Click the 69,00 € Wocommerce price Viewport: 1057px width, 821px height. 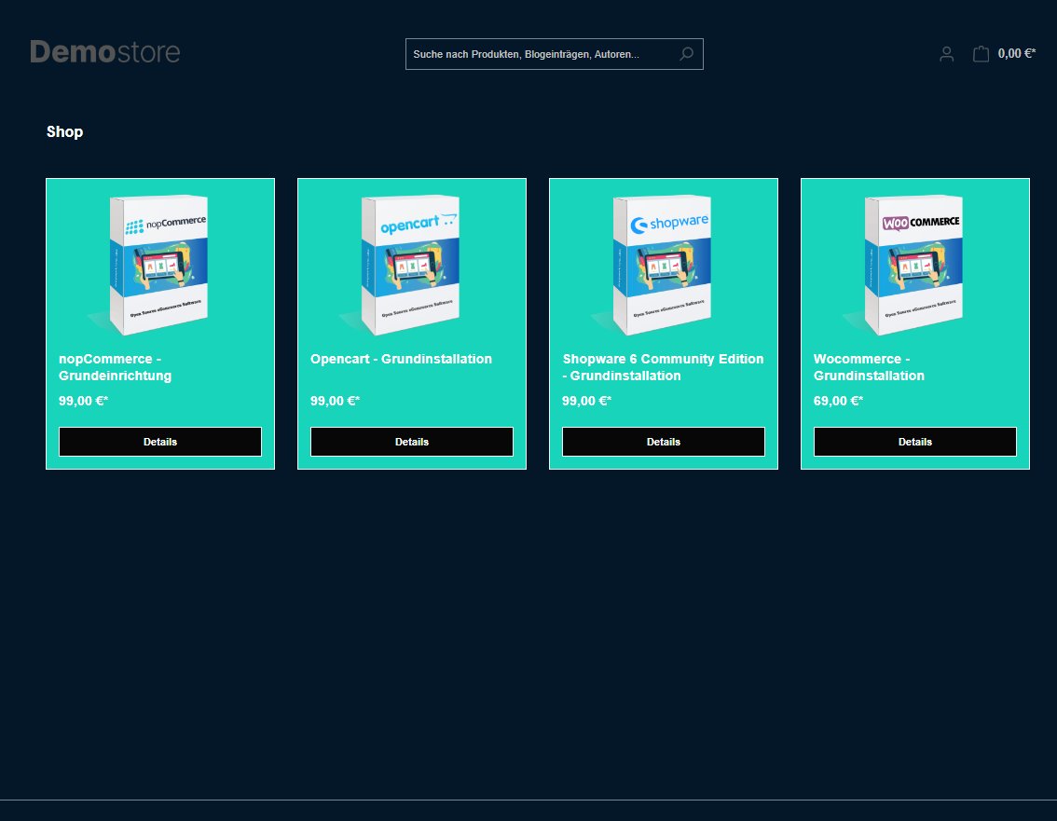[838, 401]
